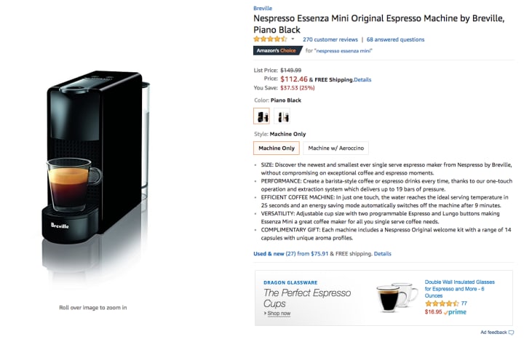Click the Amazon's Choice badge
The width and height of the screenshot is (524, 342).
click(277, 50)
